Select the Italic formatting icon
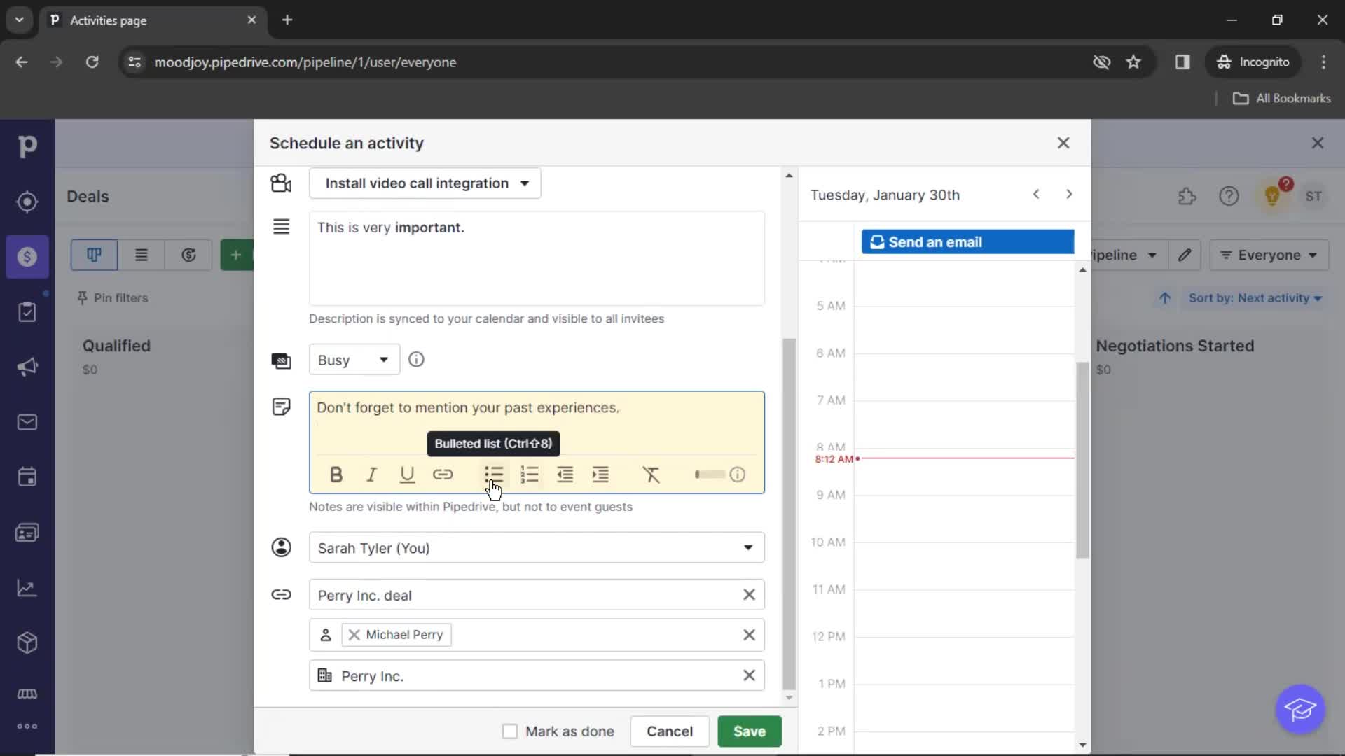The height and width of the screenshot is (756, 1345). (x=371, y=475)
